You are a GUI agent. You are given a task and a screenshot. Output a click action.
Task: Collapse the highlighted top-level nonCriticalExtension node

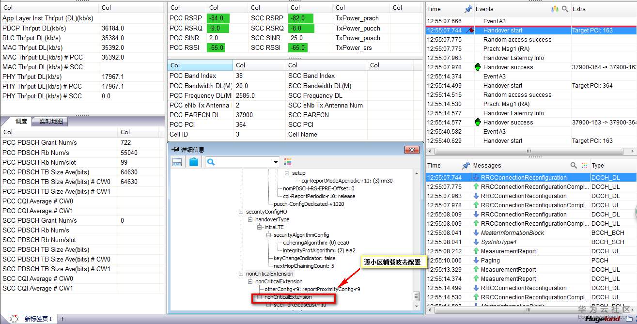(x=241, y=274)
